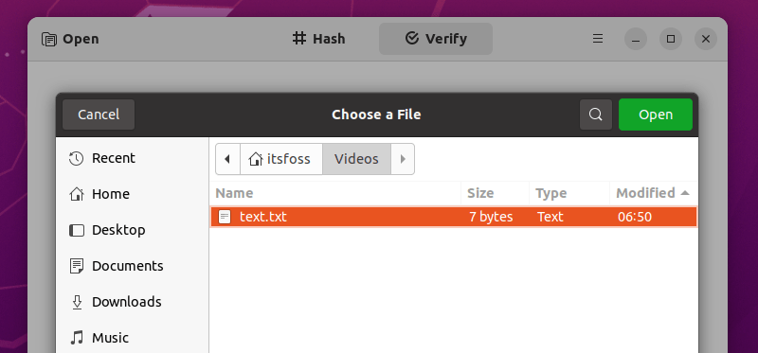This screenshot has height=353, width=758.
Task: Click the search magnifier icon in dialog
Action: [x=596, y=115]
